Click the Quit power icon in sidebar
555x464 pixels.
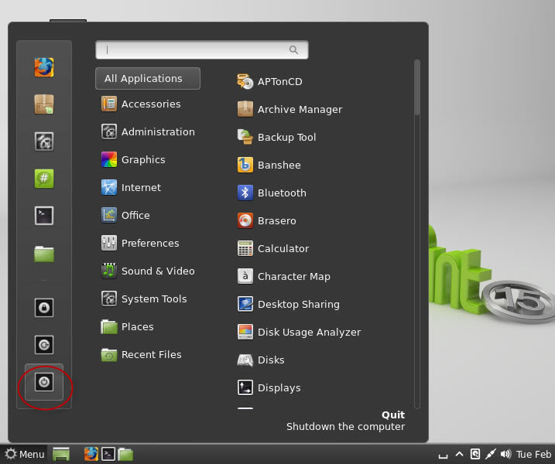point(44,382)
